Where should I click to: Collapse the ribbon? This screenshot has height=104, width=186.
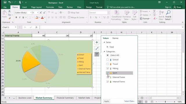[183, 22]
